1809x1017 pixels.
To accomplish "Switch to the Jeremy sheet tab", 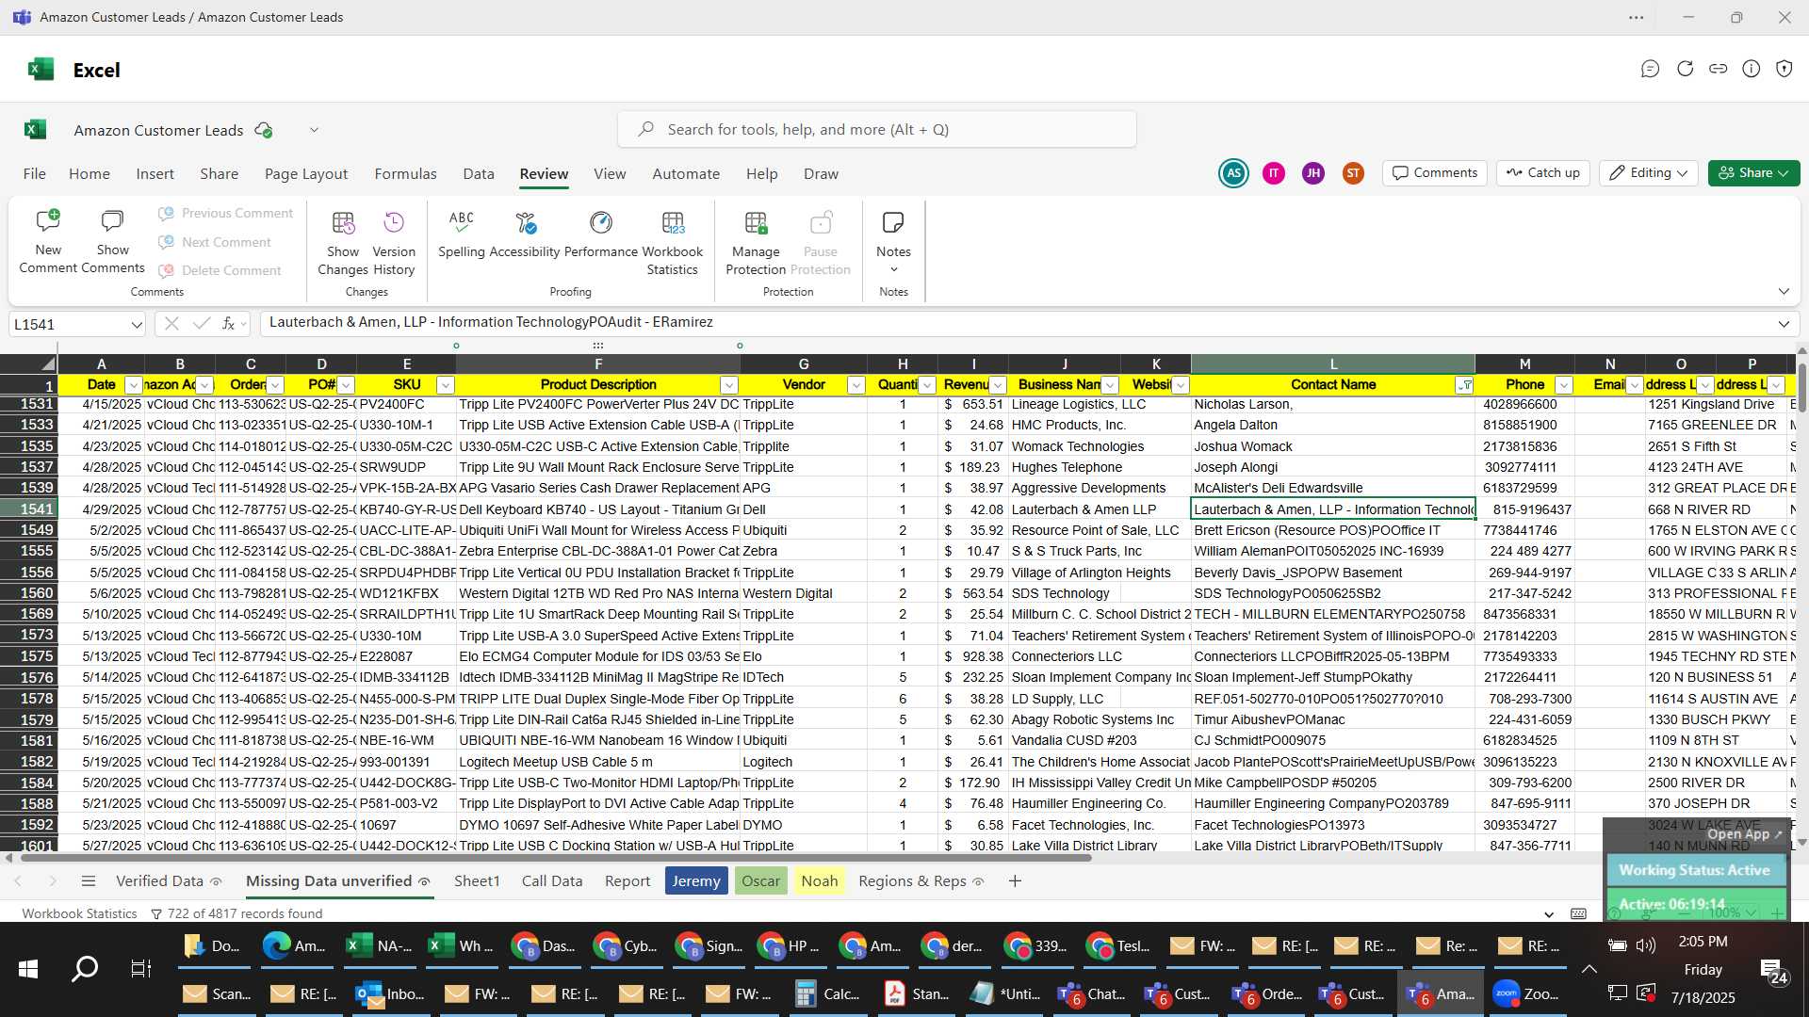I will click(696, 881).
